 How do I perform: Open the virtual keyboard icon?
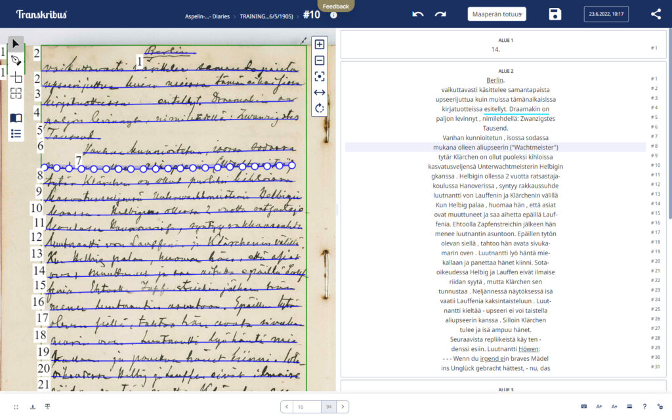pyautogui.click(x=583, y=406)
